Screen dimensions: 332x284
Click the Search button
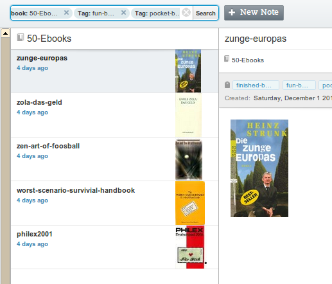coord(205,13)
